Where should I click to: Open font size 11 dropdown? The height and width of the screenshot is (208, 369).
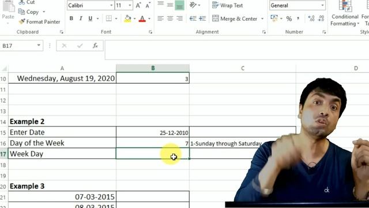130,5
